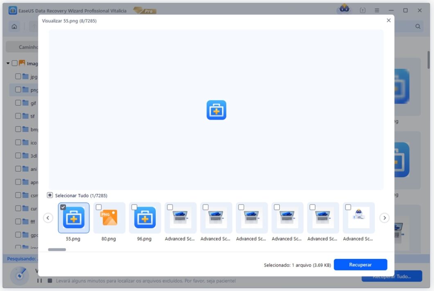This screenshot has height=291, width=434.
Task: Collapse the Imagens tree node
Action: click(x=8, y=63)
